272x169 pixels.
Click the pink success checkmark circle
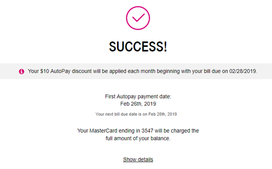138,18
